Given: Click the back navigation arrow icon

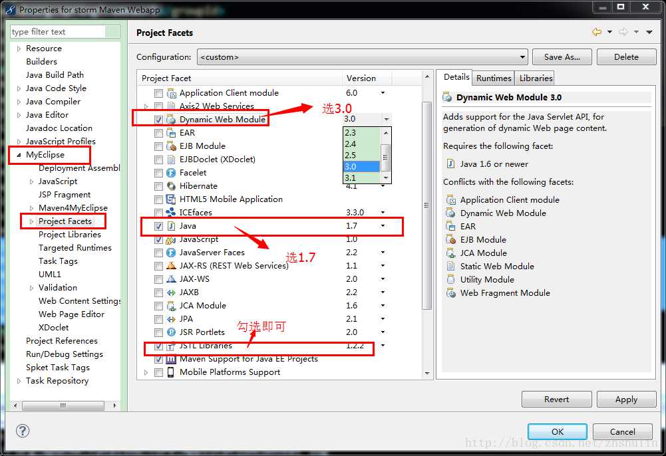Looking at the screenshot, I should (597, 32).
